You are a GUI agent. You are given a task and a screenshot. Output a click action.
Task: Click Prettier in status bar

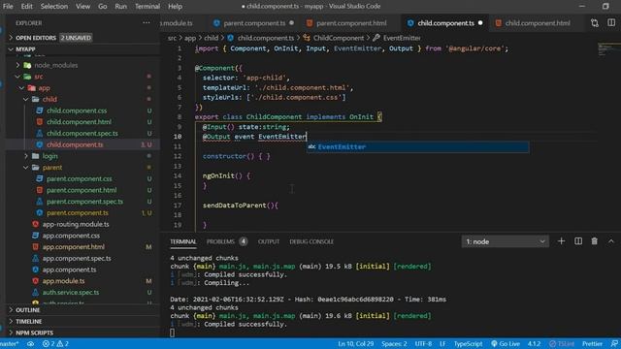[592, 344]
